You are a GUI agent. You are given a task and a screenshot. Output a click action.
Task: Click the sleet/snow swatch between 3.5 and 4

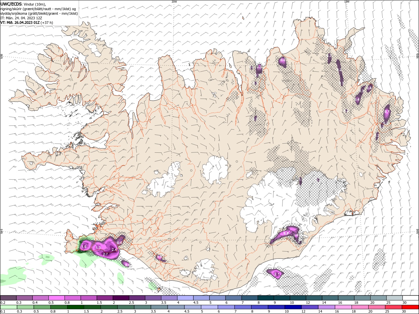tap(169, 298)
